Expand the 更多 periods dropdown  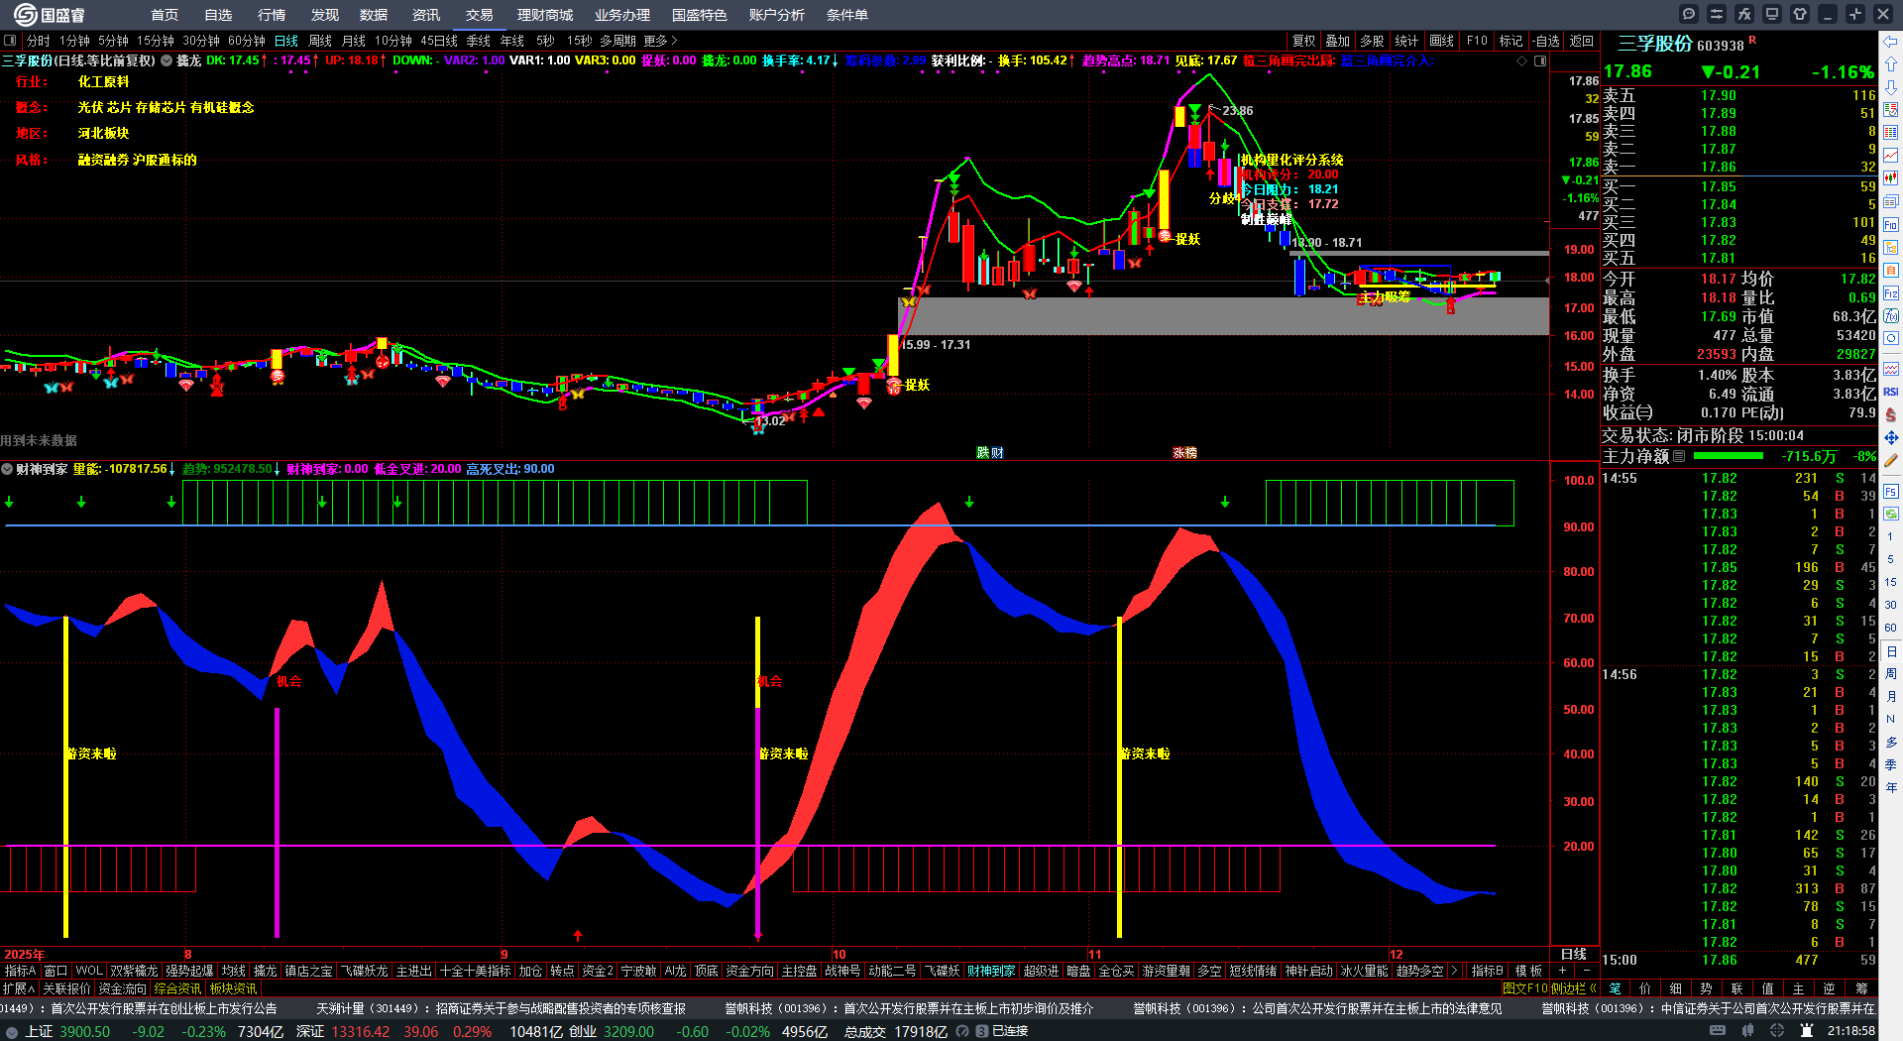(660, 41)
